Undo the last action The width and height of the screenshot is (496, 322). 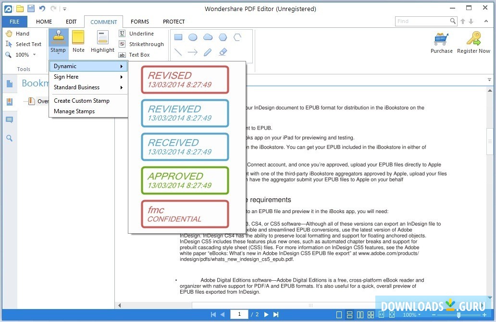42,9
